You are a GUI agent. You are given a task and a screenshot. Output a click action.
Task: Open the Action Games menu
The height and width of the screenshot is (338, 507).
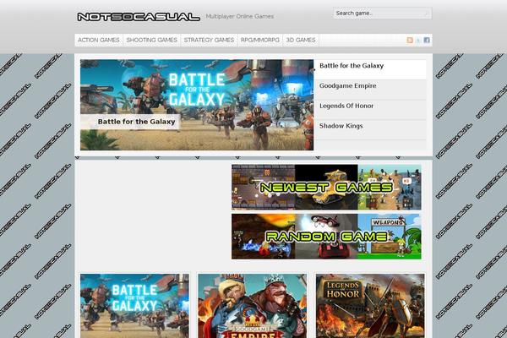[x=99, y=40]
